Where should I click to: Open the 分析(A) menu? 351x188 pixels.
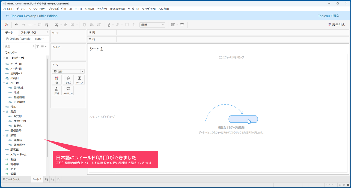point(89,9)
